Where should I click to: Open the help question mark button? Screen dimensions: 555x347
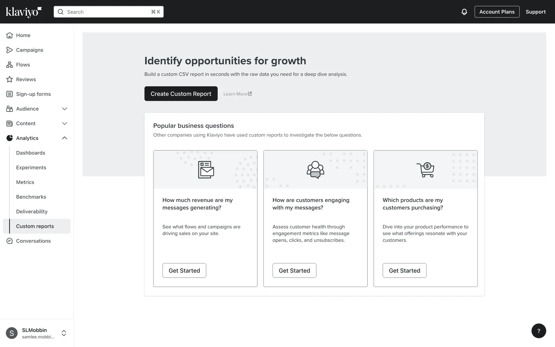pos(539,331)
